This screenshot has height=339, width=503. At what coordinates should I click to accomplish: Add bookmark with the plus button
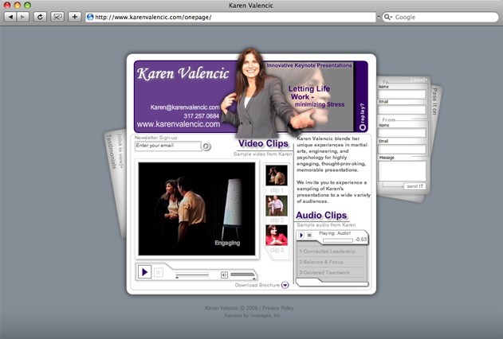click(x=75, y=17)
